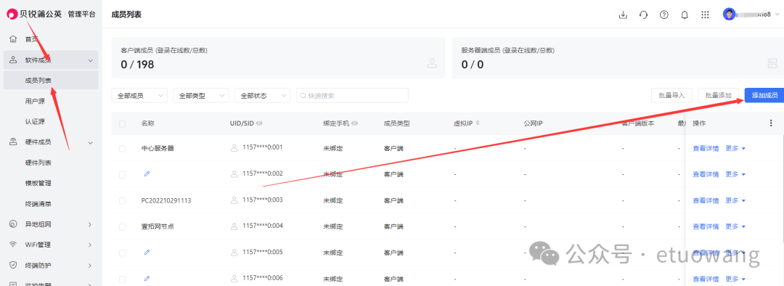Focus the 快速搜索 search field
This screenshot has height=286, width=784.
pyautogui.click(x=352, y=96)
